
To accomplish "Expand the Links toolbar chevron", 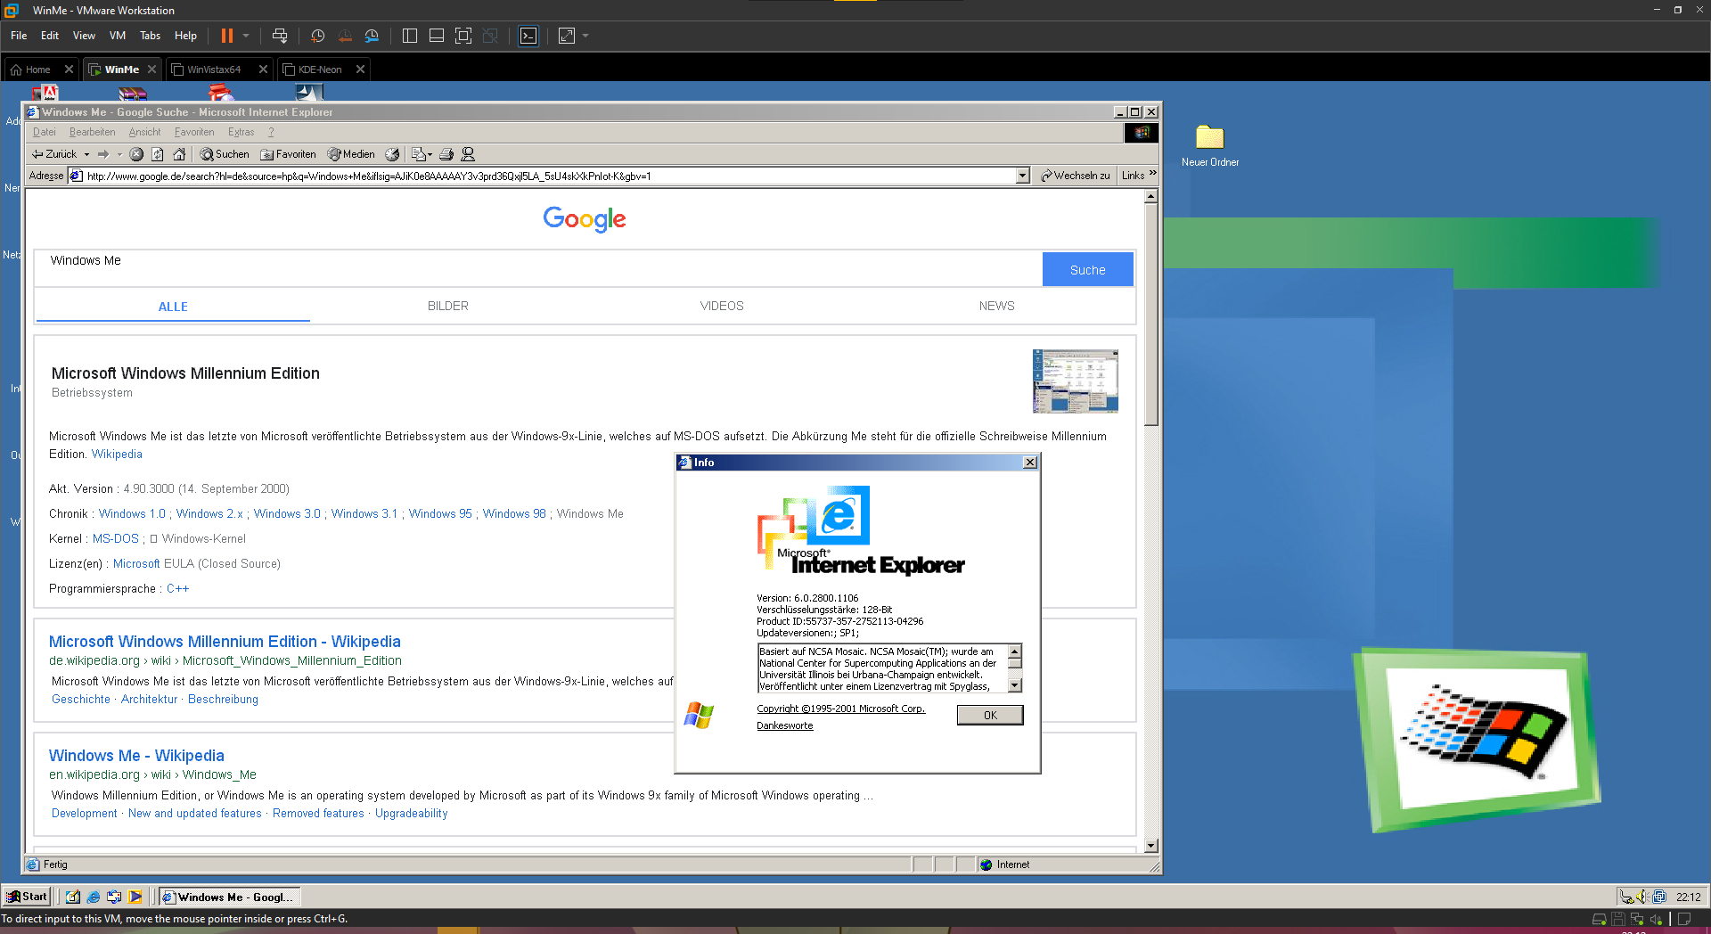I will tap(1153, 173).
